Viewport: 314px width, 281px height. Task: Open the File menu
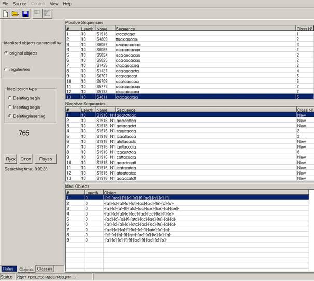pos(5,4)
